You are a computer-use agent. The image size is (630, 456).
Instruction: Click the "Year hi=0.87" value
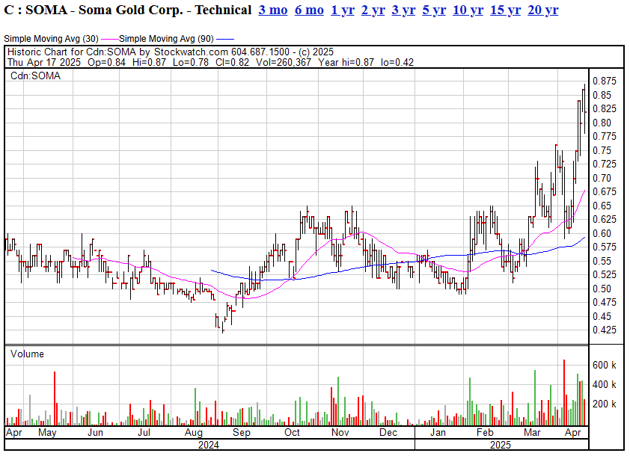[346, 62]
